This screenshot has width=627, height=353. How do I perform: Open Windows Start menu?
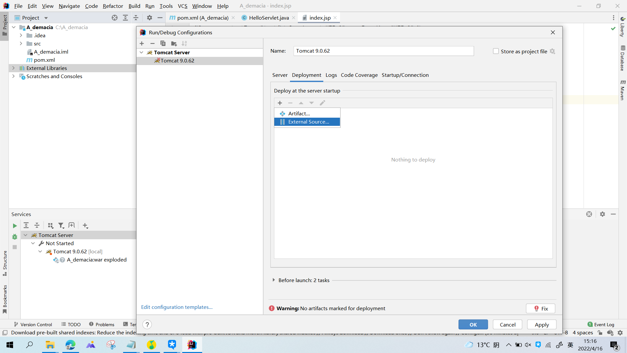click(x=10, y=345)
